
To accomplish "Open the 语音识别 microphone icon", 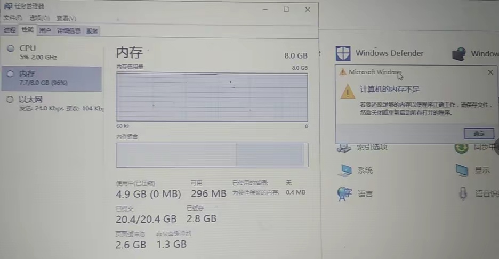I will click(463, 194).
